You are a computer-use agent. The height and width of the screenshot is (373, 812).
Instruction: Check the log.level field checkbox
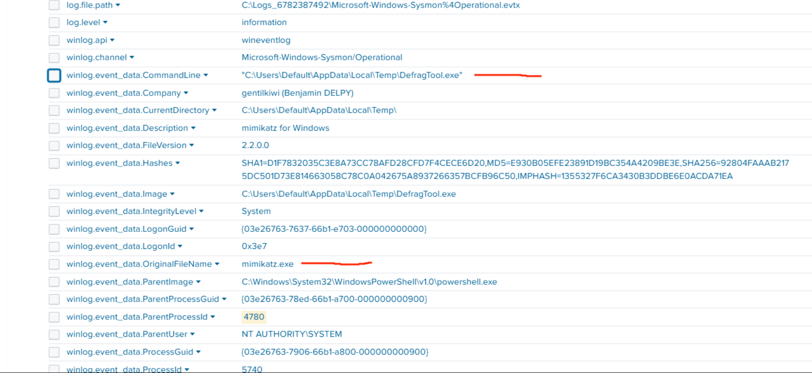coord(54,22)
